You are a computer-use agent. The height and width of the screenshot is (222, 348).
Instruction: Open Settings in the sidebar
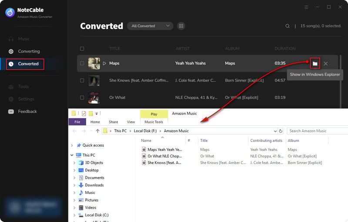[x=21, y=99]
